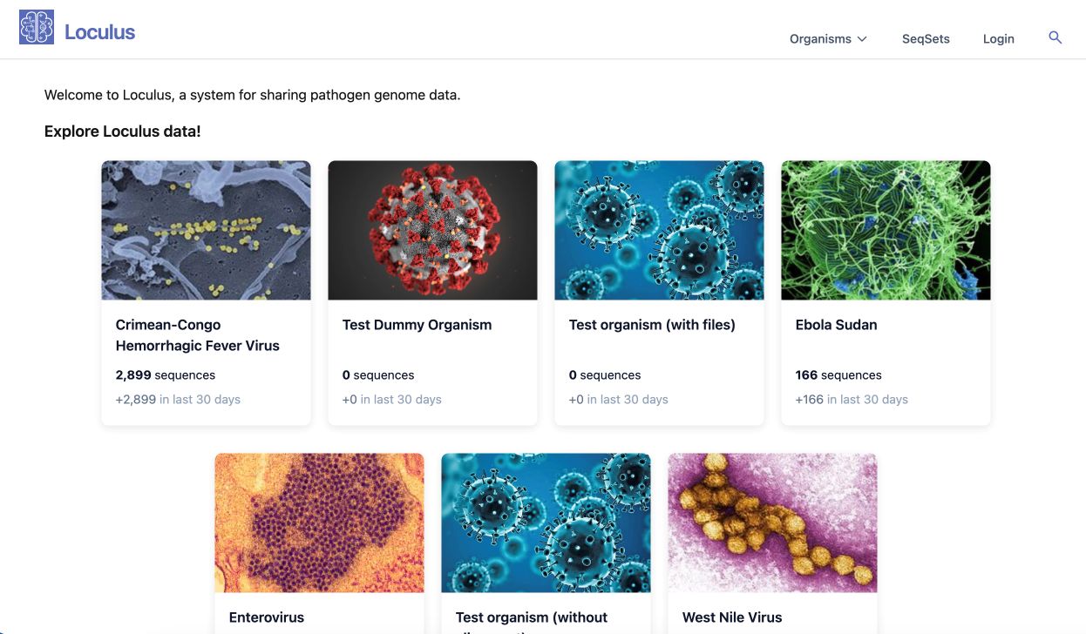Select the Test Dummy Organism image

click(x=432, y=230)
